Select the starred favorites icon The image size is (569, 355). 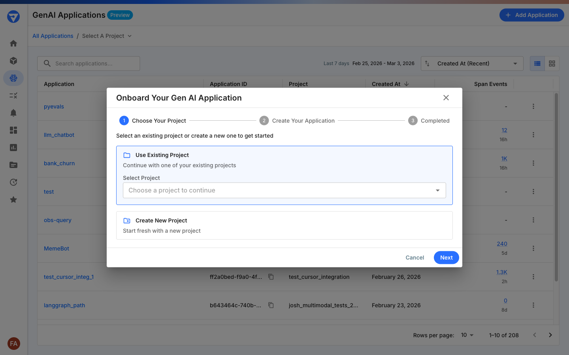pyautogui.click(x=13, y=200)
